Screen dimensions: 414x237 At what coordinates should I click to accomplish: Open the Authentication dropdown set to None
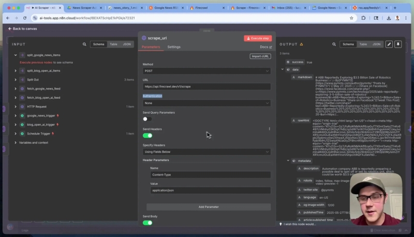[x=206, y=103]
